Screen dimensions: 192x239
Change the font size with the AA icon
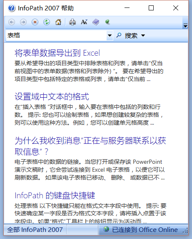point(84,22)
